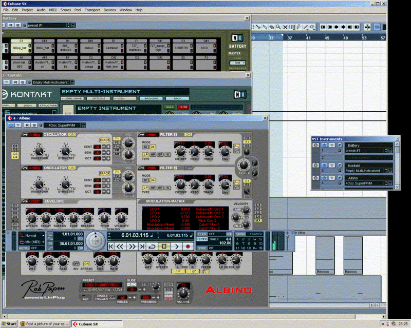
Task: Open Kontakt Empty Multi-Instrument preset dropdown
Action: coord(50,83)
